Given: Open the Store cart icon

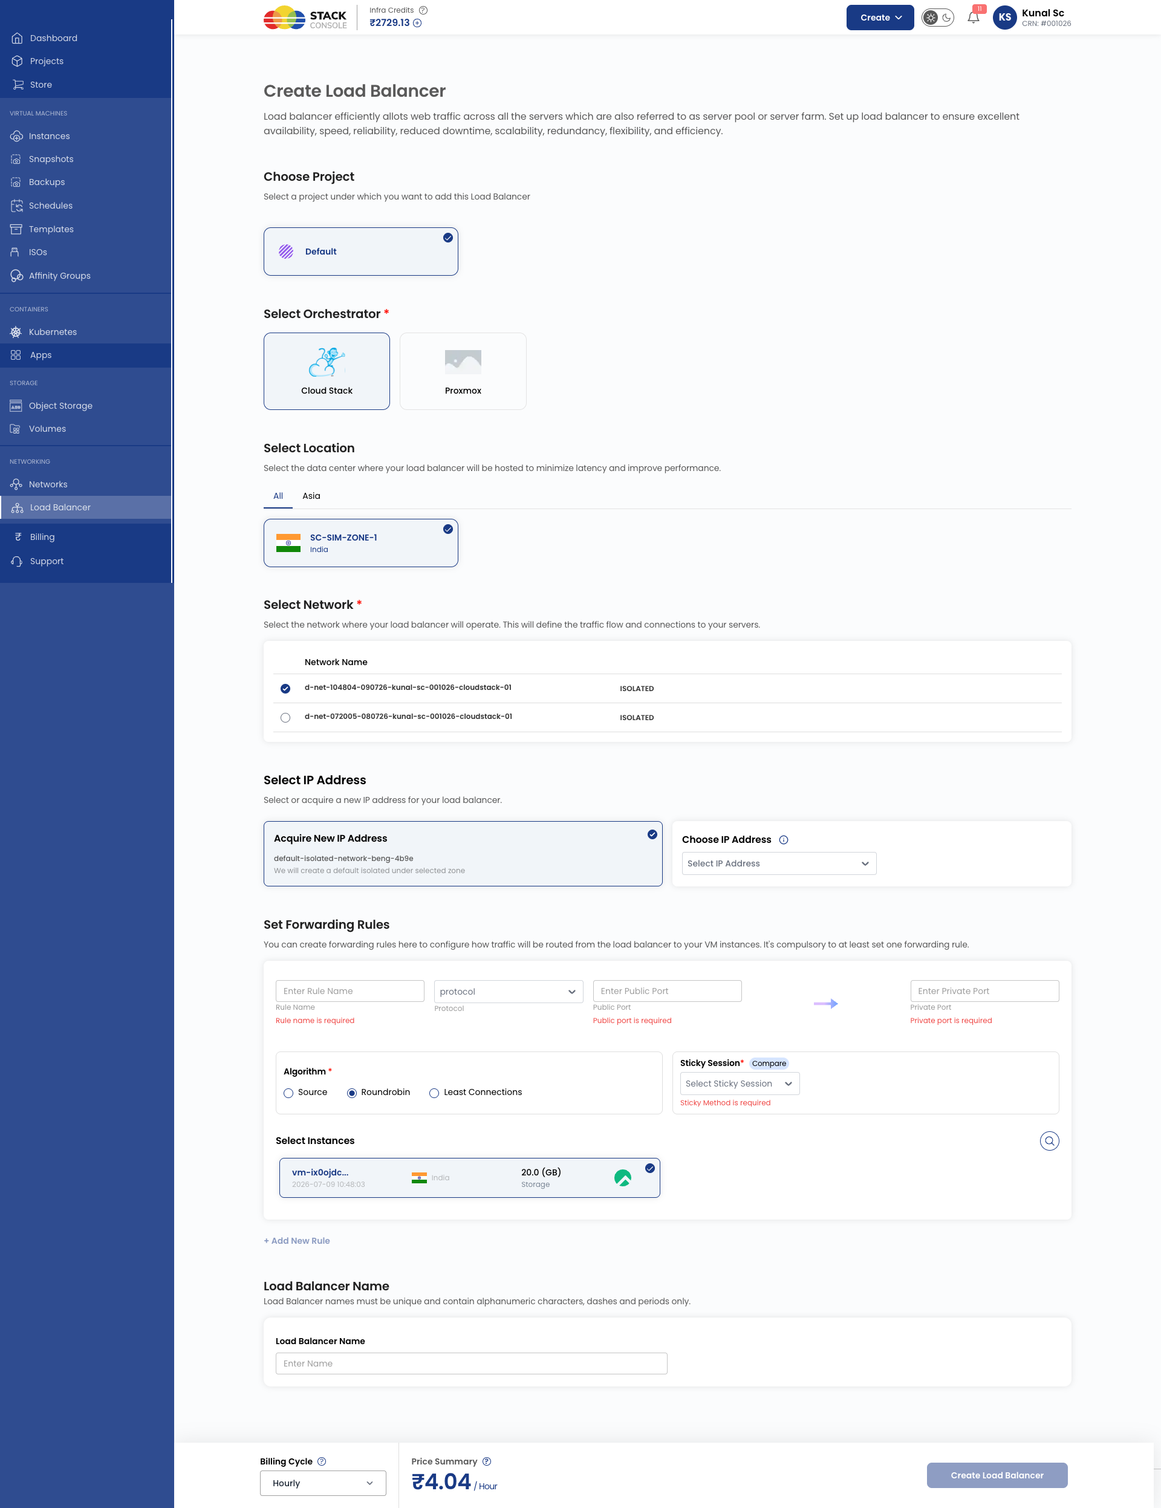Looking at the screenshot, I should [18, 85].
